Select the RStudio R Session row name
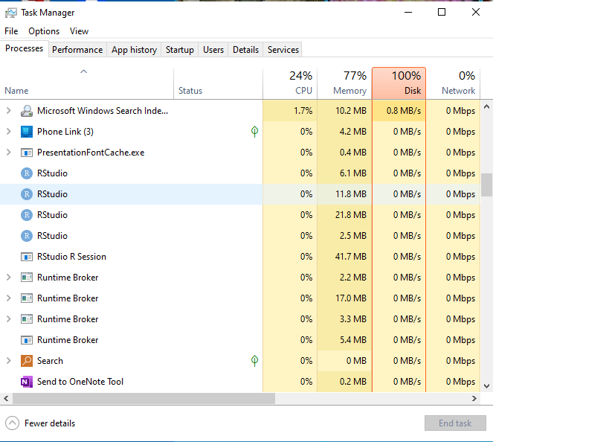This screenshot has width=609, height=442. click(71, 257)
